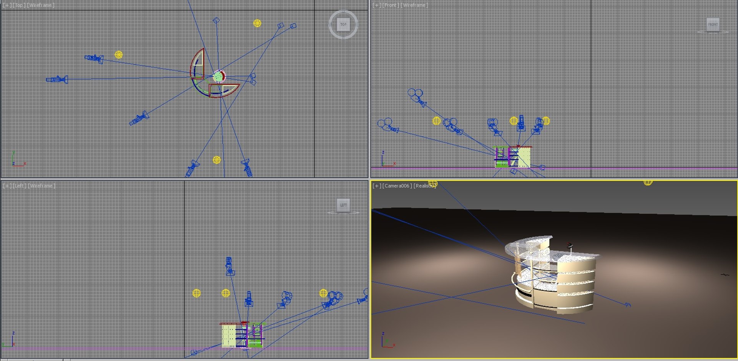Select the highest camera in the Front viewport
This screenshot has height=361, width=738.
[417, 98]
